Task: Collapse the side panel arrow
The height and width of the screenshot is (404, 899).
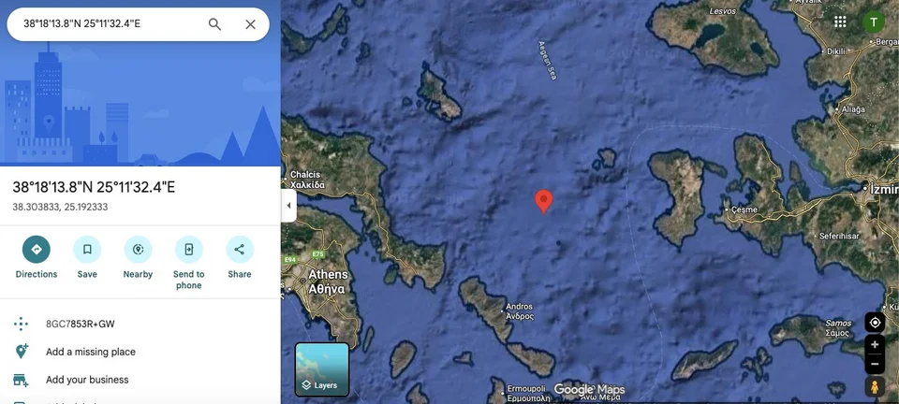Action: [x=288, y=206]
